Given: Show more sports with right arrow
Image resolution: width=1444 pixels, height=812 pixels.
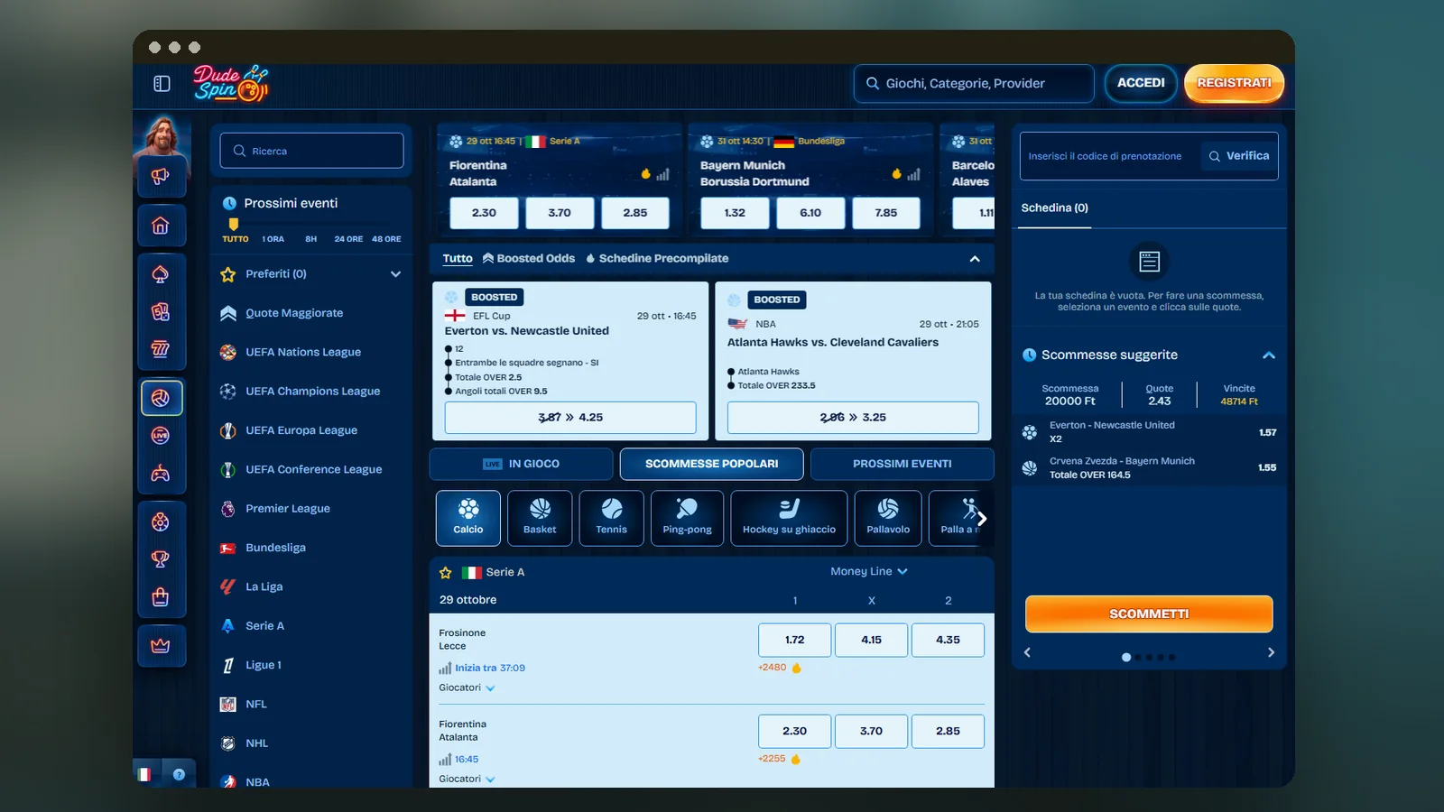Looking at the screenshot, I should (982, 519).
